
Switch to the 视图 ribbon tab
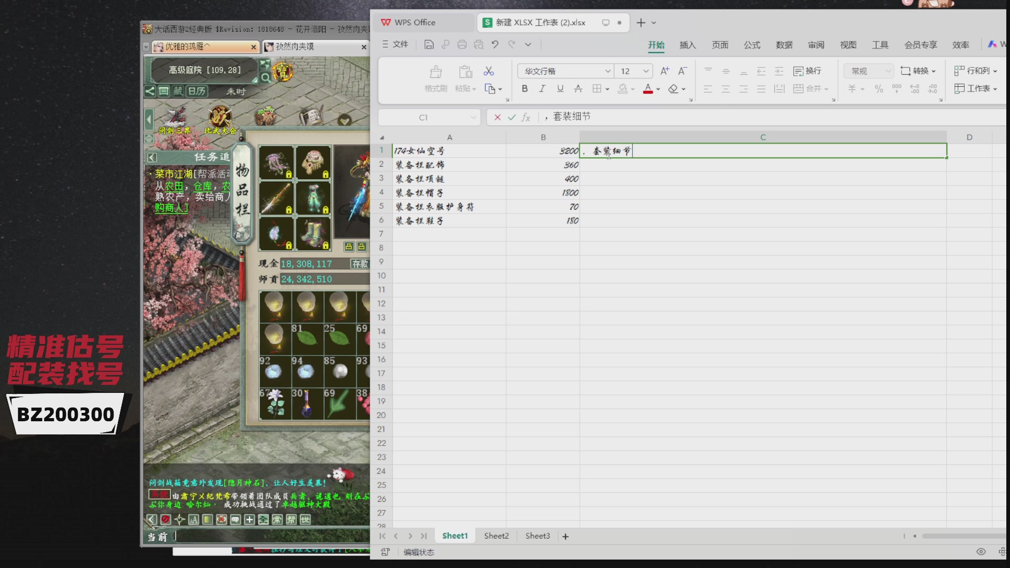tap(848, 45)
